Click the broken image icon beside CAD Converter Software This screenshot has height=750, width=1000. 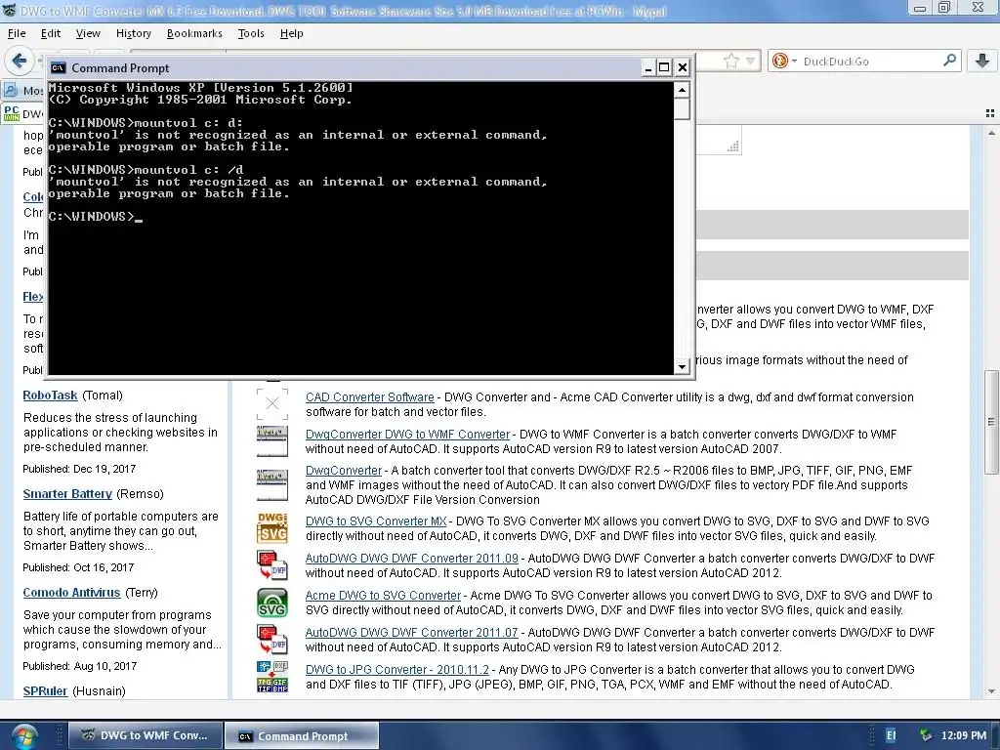(x=272, y=403)
